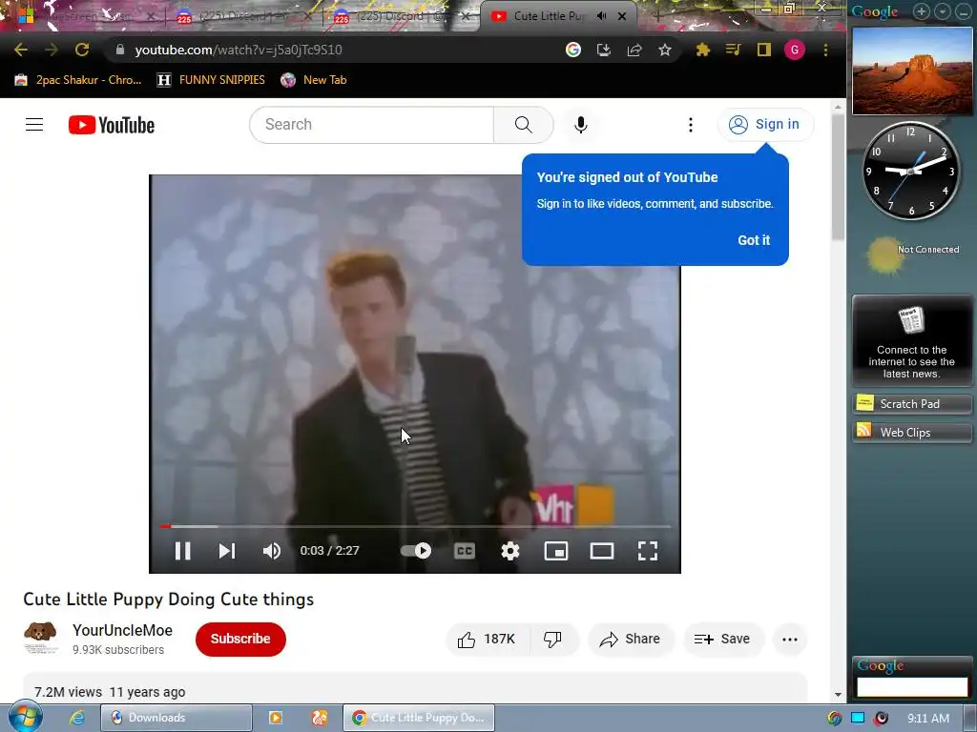Like the video with 187K thumbs up
The width and height of the screenshot is (977, 732).
pyautogui.click(x=488, y=640)
